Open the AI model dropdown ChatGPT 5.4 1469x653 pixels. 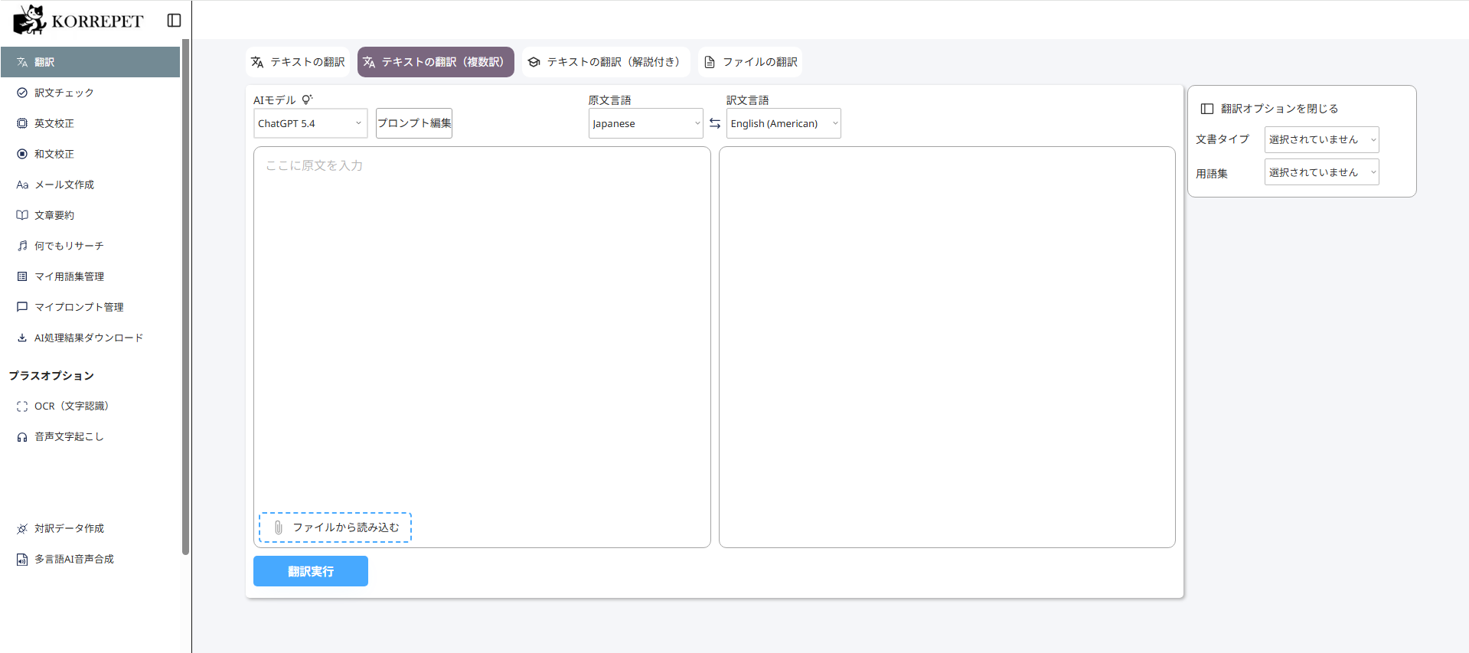(x=311, y=123)
